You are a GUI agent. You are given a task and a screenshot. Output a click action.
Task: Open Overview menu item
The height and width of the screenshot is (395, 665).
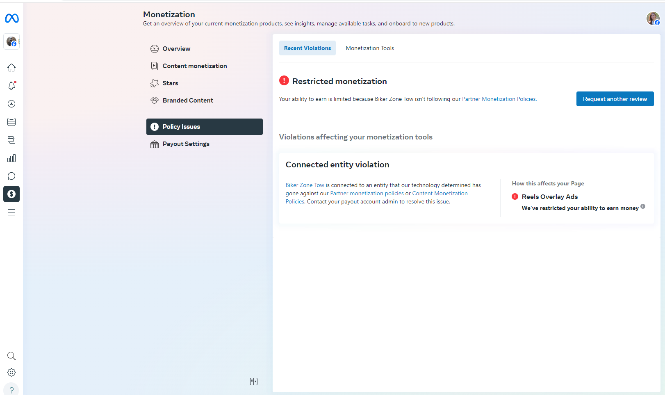pos(205,49)
